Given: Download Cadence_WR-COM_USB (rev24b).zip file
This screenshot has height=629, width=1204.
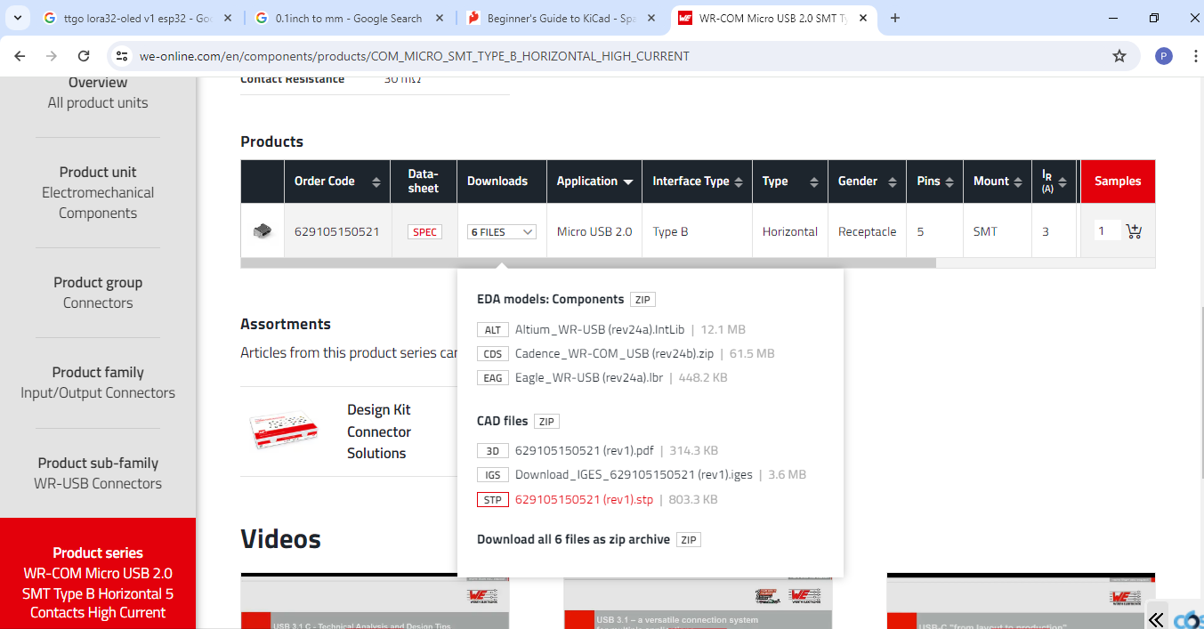Looking at the screenshot, I should click(614, 353).
